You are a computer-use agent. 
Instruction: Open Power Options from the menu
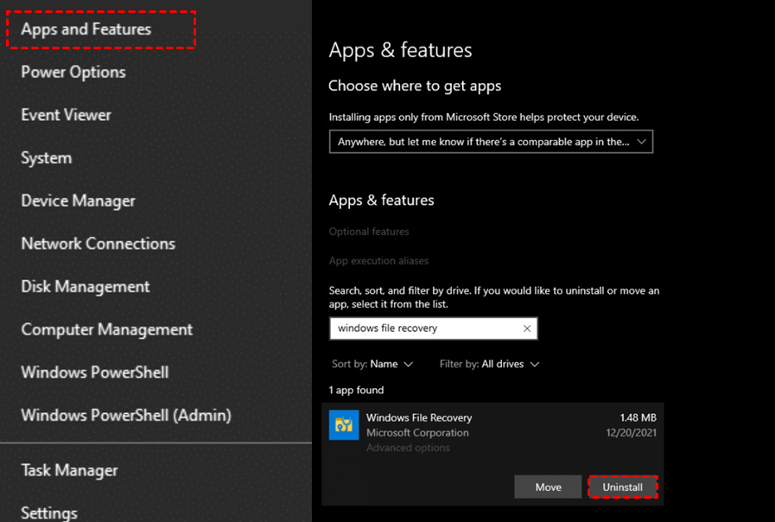(x=73, y=73)
